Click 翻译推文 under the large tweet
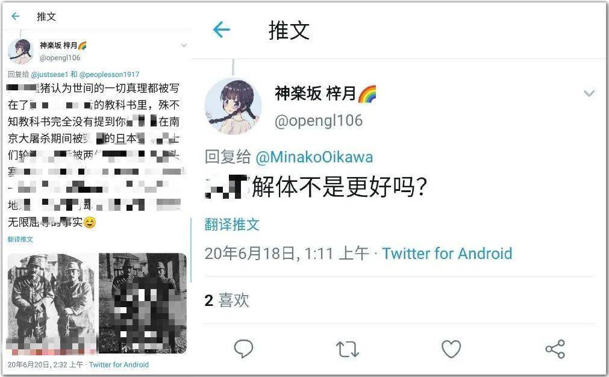This screenshot has height=377, width=609. [x=232, y=225]
